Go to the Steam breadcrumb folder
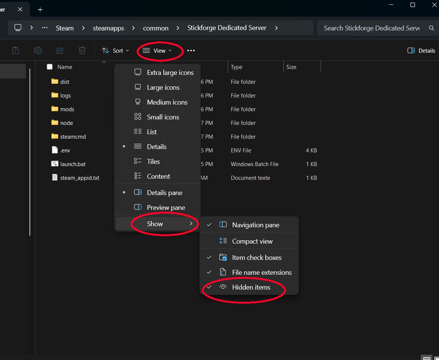The width and height of the screenshot is (439, 360). tap(65, 28)
